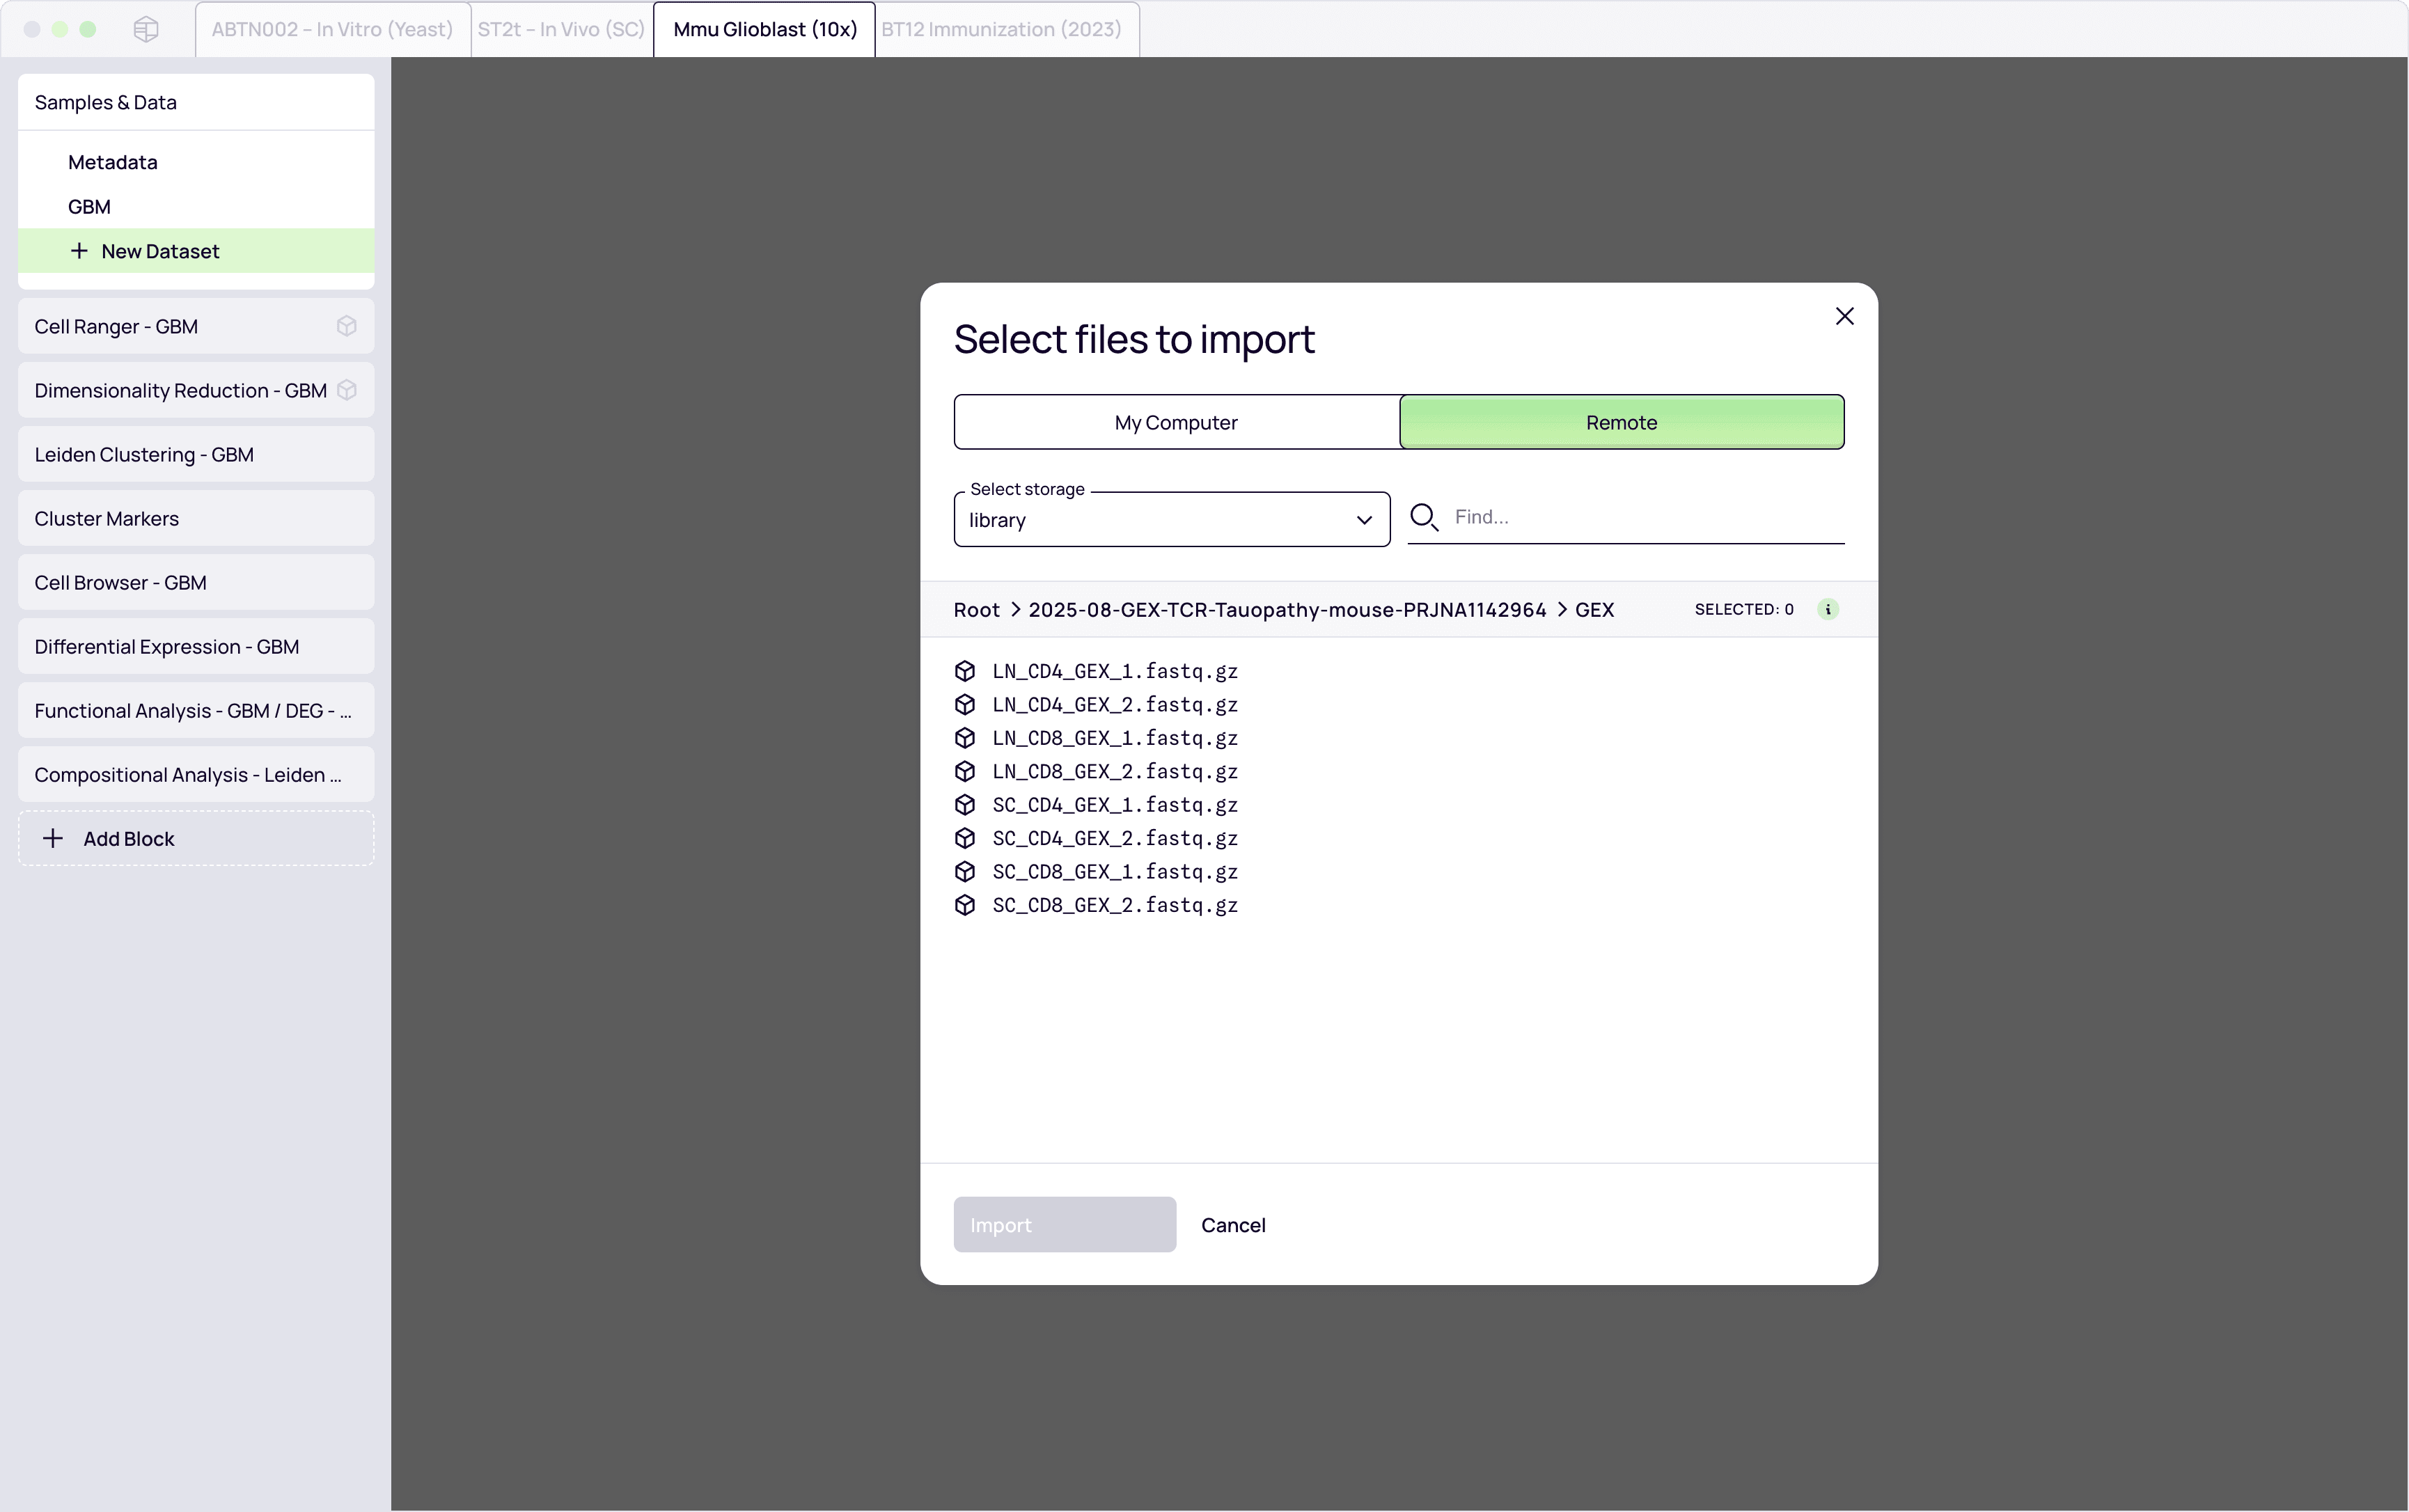Navigate to Root in the breadcrumb path
The width and height of the screenshot is (2409, 1512).
(x=976, y=610)
